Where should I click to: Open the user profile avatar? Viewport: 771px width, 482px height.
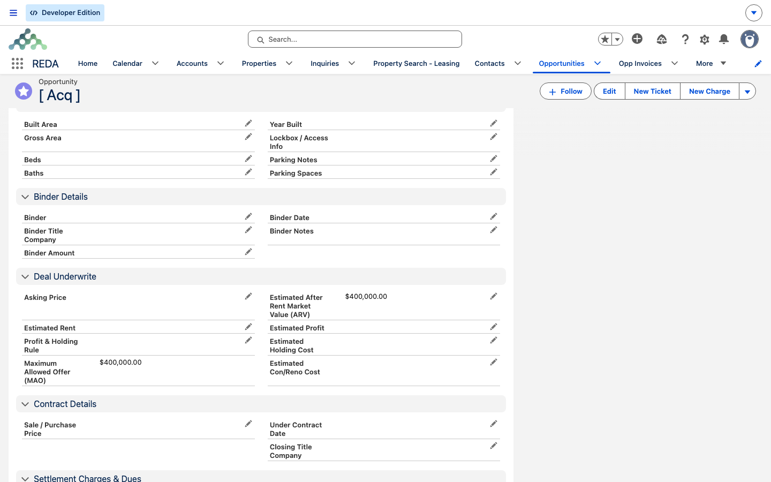coord(750,39)
